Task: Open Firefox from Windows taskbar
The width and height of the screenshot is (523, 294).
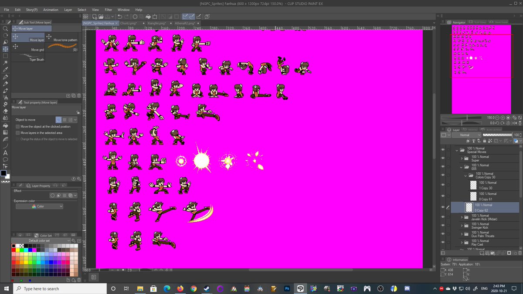Action: click(180, 288)
